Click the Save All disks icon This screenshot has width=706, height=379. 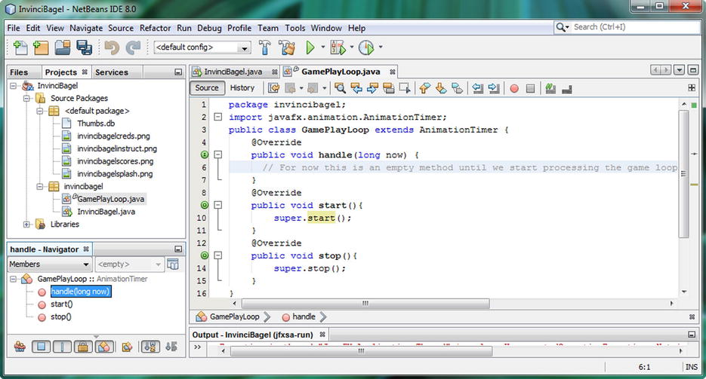click(x=85, y=47)
